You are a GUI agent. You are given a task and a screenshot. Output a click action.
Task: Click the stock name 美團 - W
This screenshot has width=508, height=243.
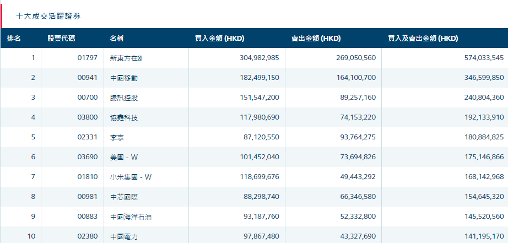point(124,158)
